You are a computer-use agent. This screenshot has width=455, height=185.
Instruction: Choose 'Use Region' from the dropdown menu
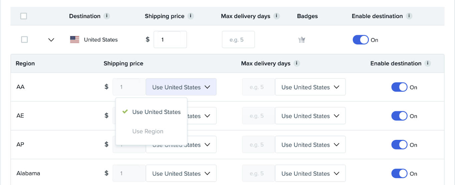pyautogui.click(x=148, y=131)
